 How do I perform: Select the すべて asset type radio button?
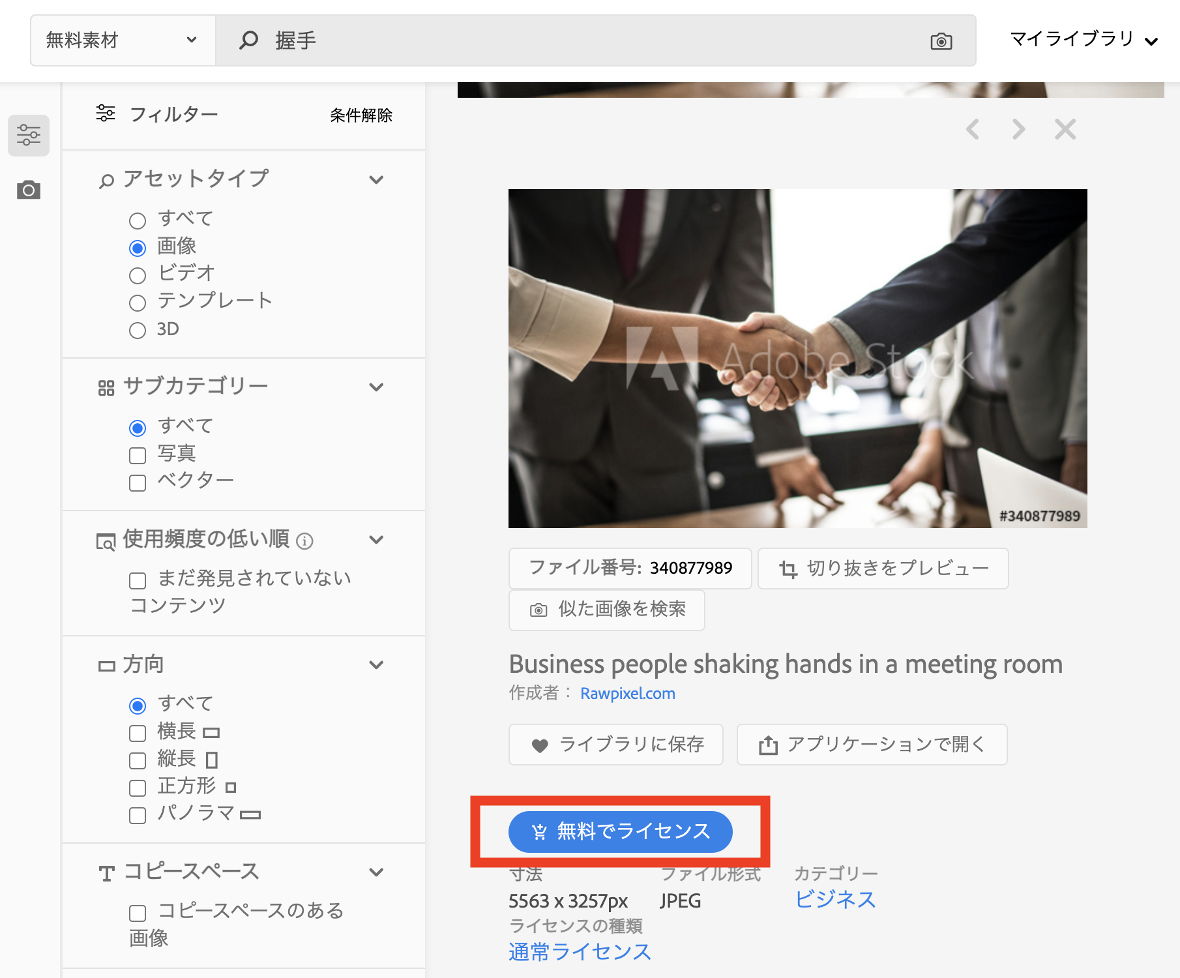tap(138, 221)
